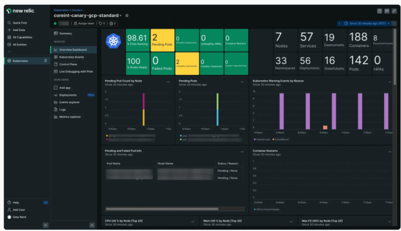
Task: Click the dashboard vertical scrollbar
Action: (394, 57)
